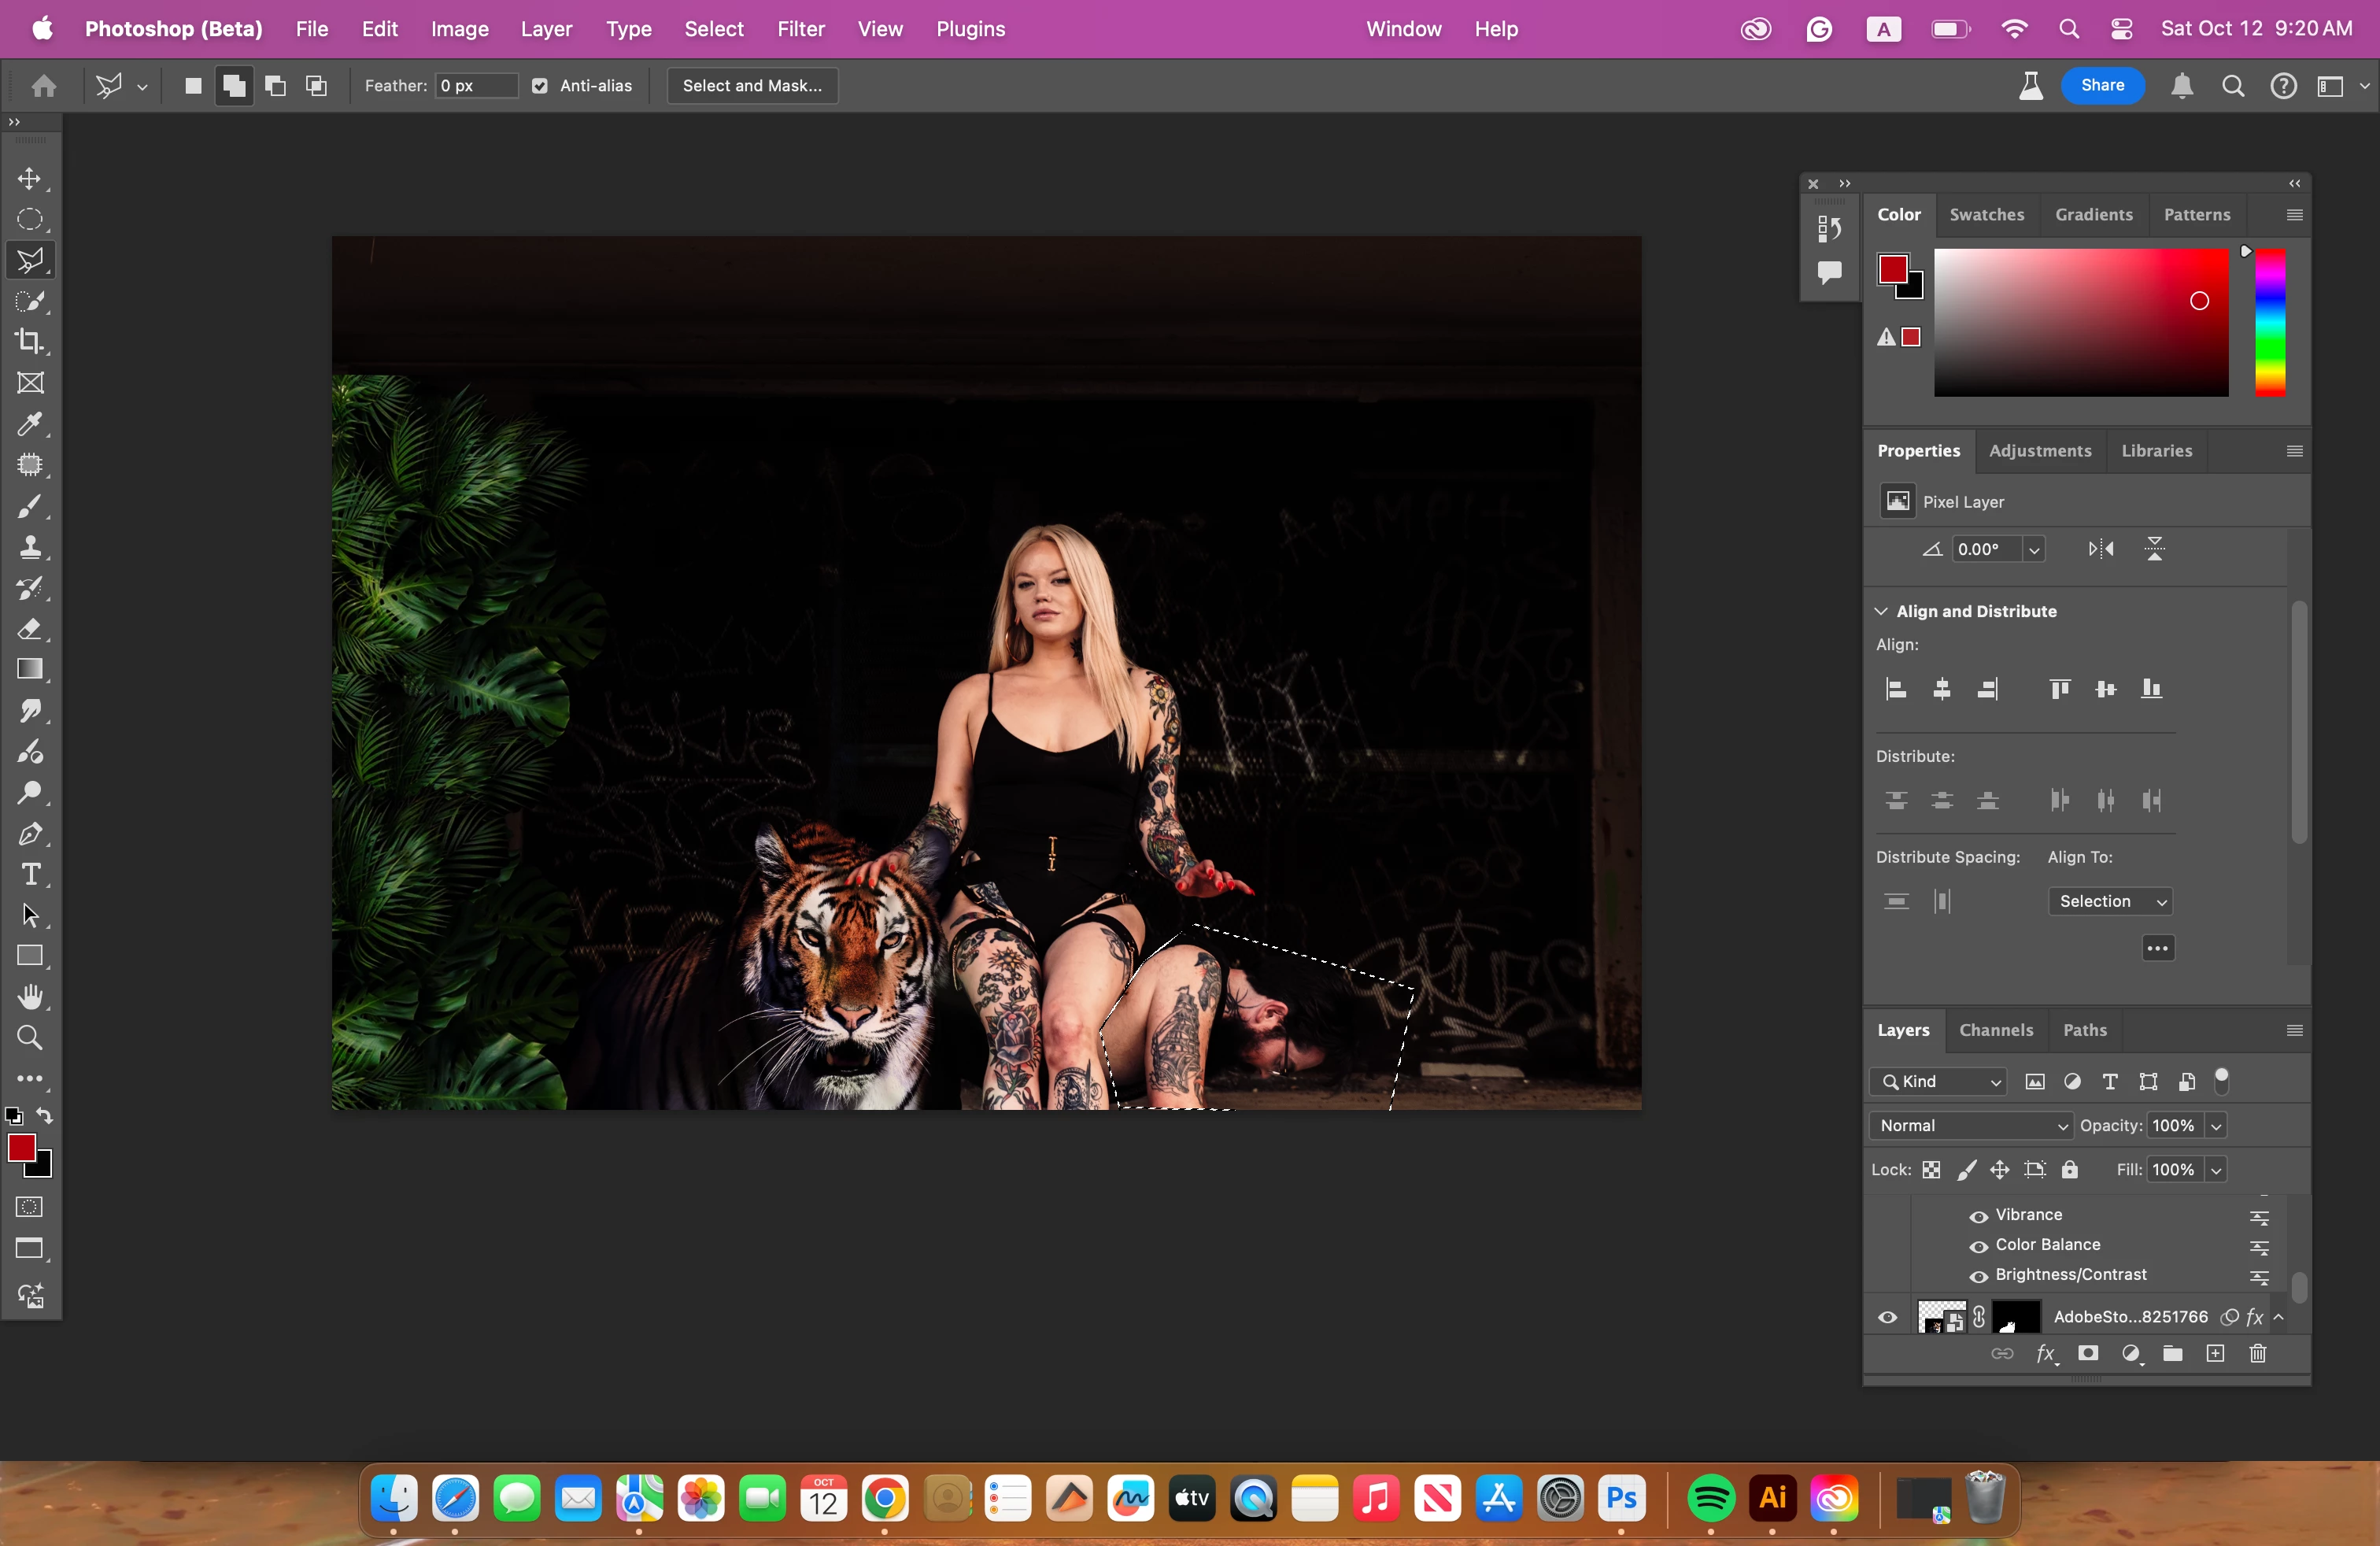Image resolution: width=2380 pixels, height=1546 pixels.
Task: Select the Crop tool
Action: pos(30,342)
